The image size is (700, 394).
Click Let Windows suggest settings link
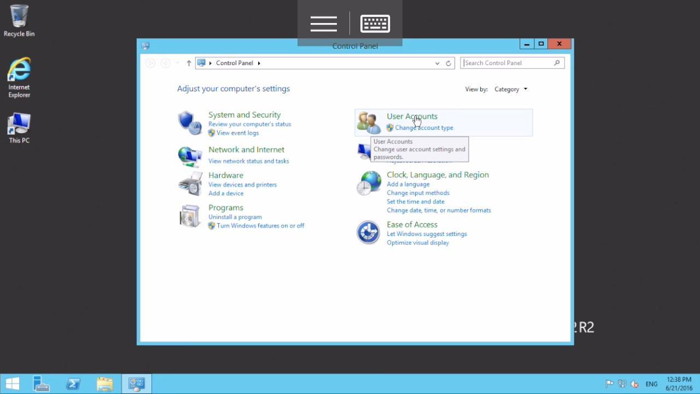[427, 234]
